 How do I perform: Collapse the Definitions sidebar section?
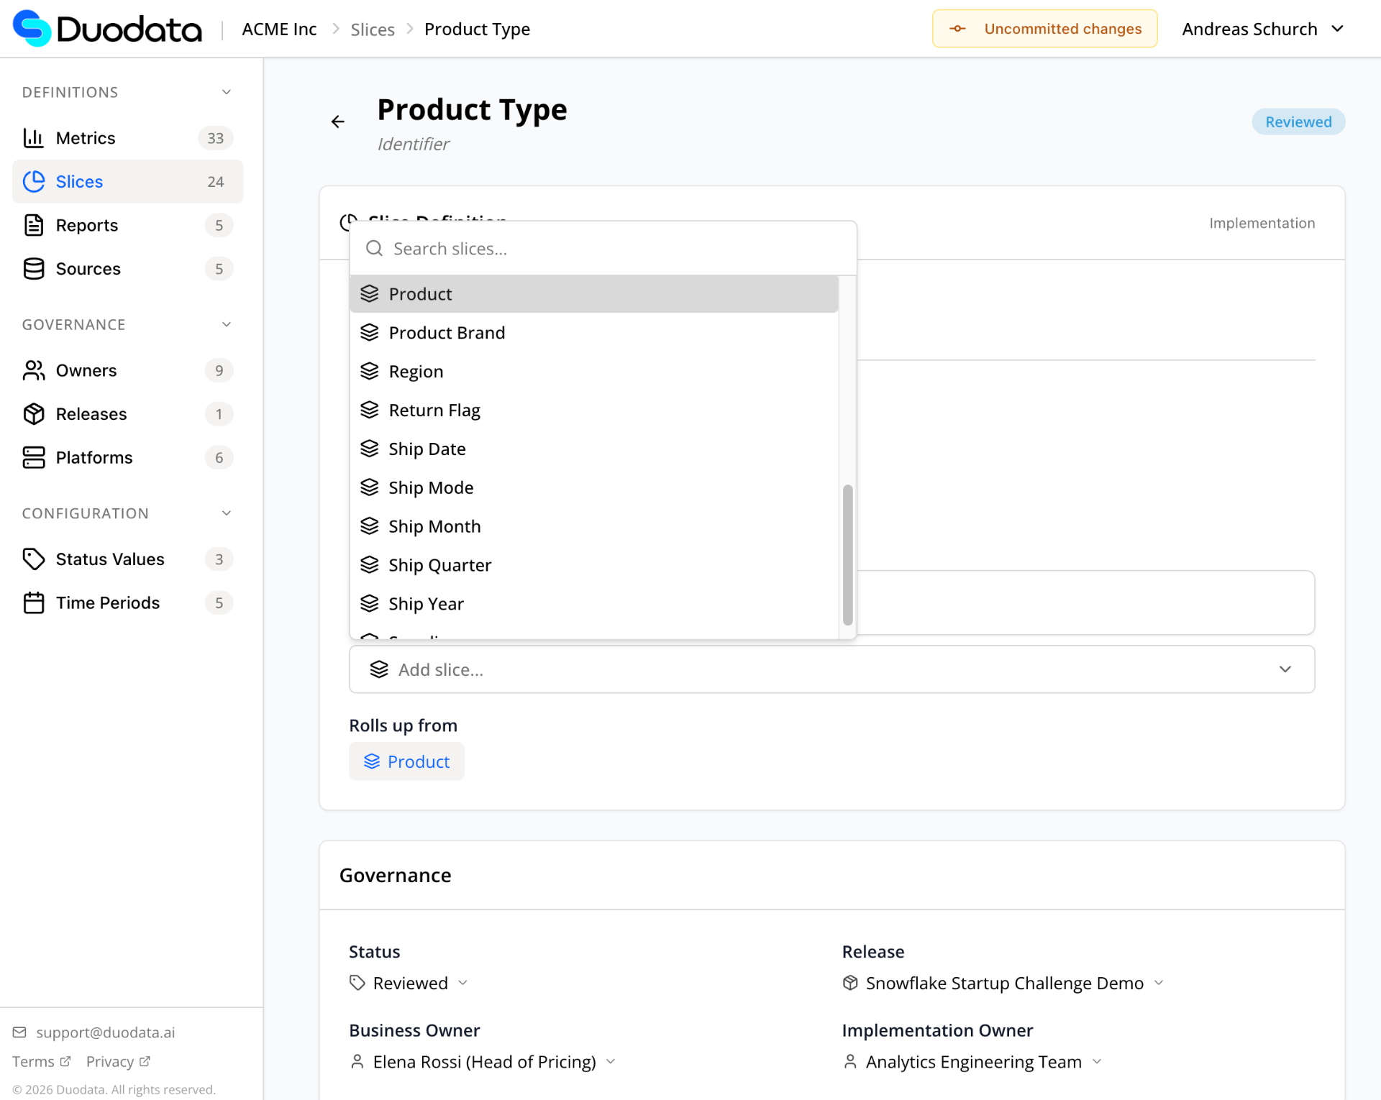pos(227,92)
